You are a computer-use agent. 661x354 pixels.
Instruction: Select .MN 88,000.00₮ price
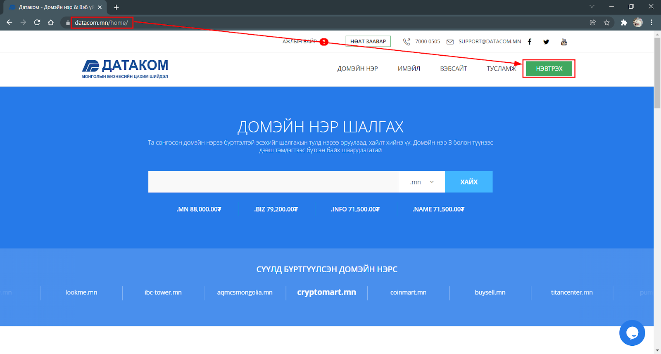point(199,209)
